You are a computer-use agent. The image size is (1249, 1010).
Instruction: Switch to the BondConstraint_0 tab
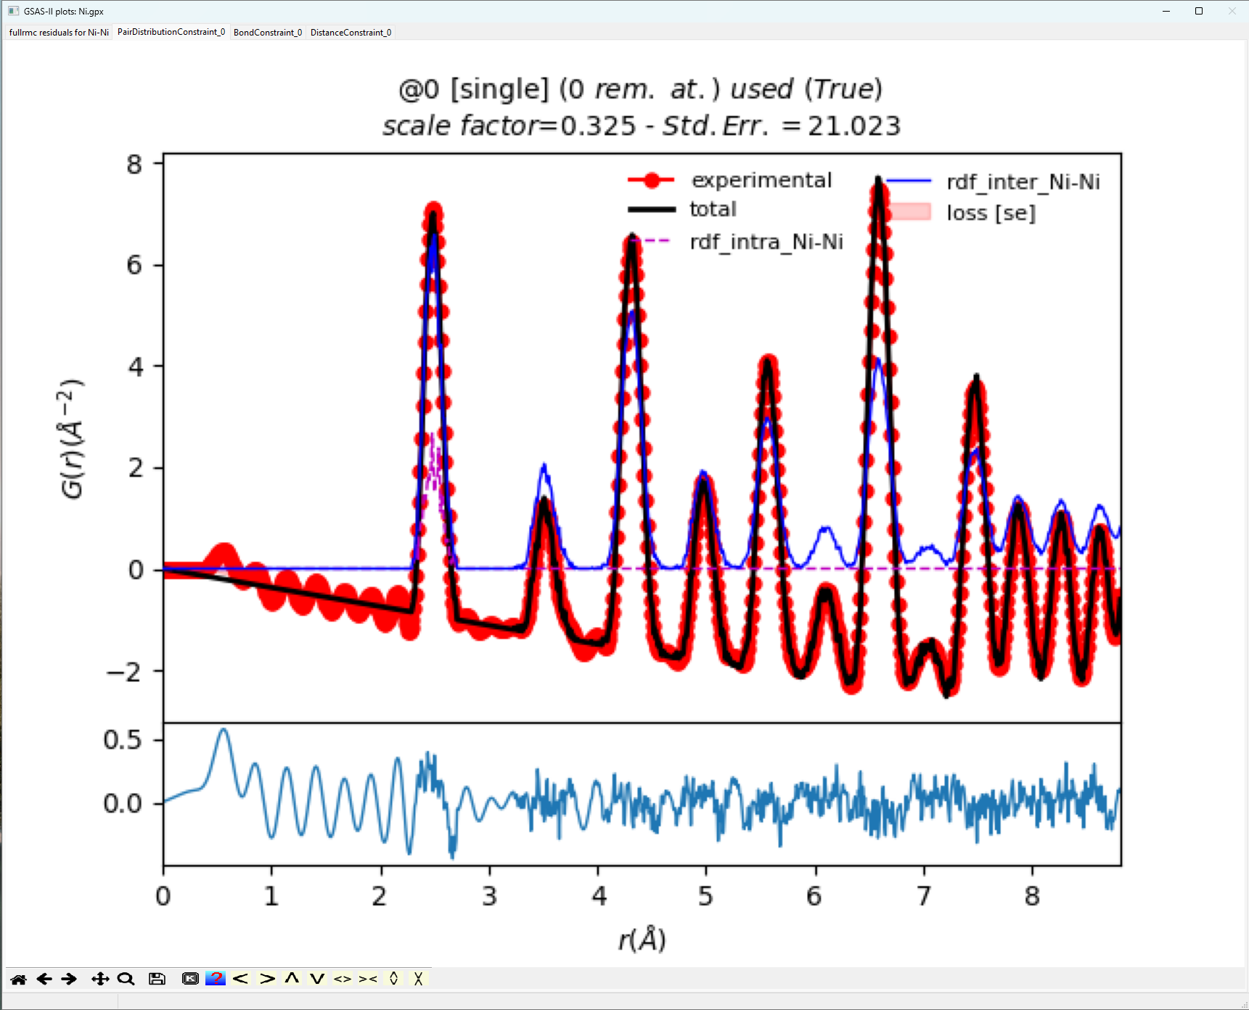(x=268, y=33)
